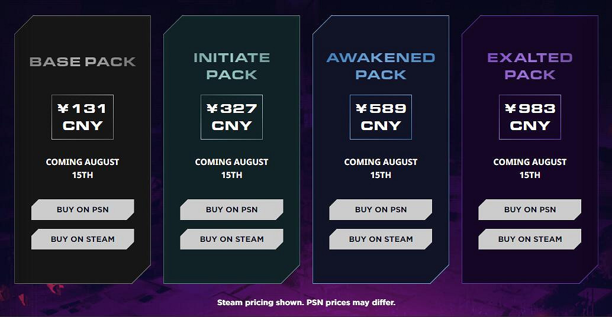The image size is (612, 317).
Task: Buy the Initiate Pack on Steam
Action: [232, 239]
